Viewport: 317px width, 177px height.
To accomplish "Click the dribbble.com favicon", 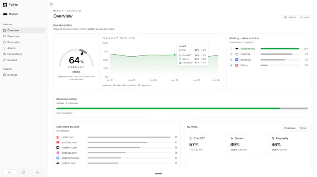I will (58, 153).
